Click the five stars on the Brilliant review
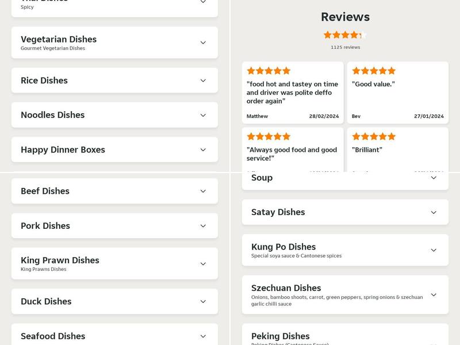This screenshot has width=460, height=345. click(x=373, y=136)
